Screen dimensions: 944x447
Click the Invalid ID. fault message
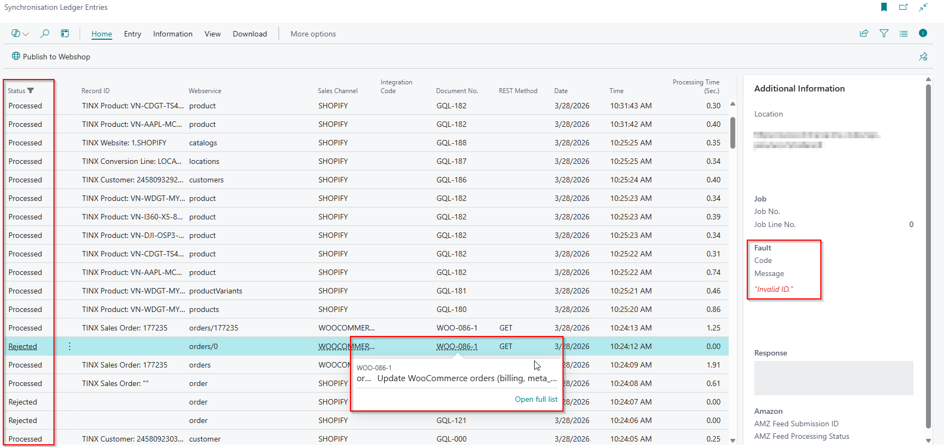pos(774,289)
